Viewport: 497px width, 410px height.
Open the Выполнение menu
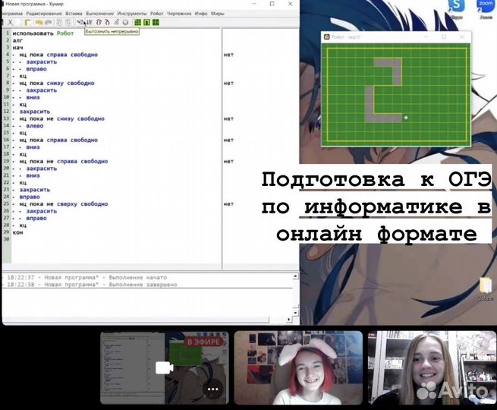(x=102, y=14)
